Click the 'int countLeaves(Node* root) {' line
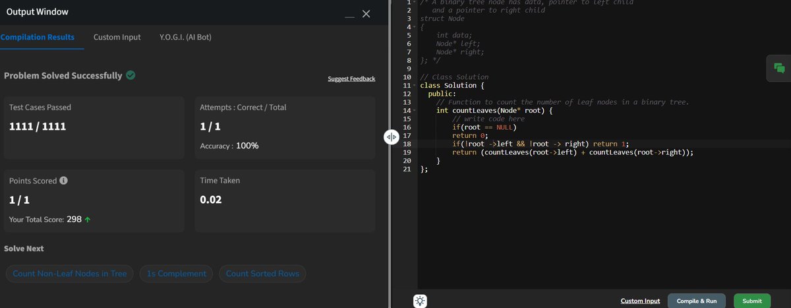The width and height of the screenshot is (791, 308). point(494,111)
